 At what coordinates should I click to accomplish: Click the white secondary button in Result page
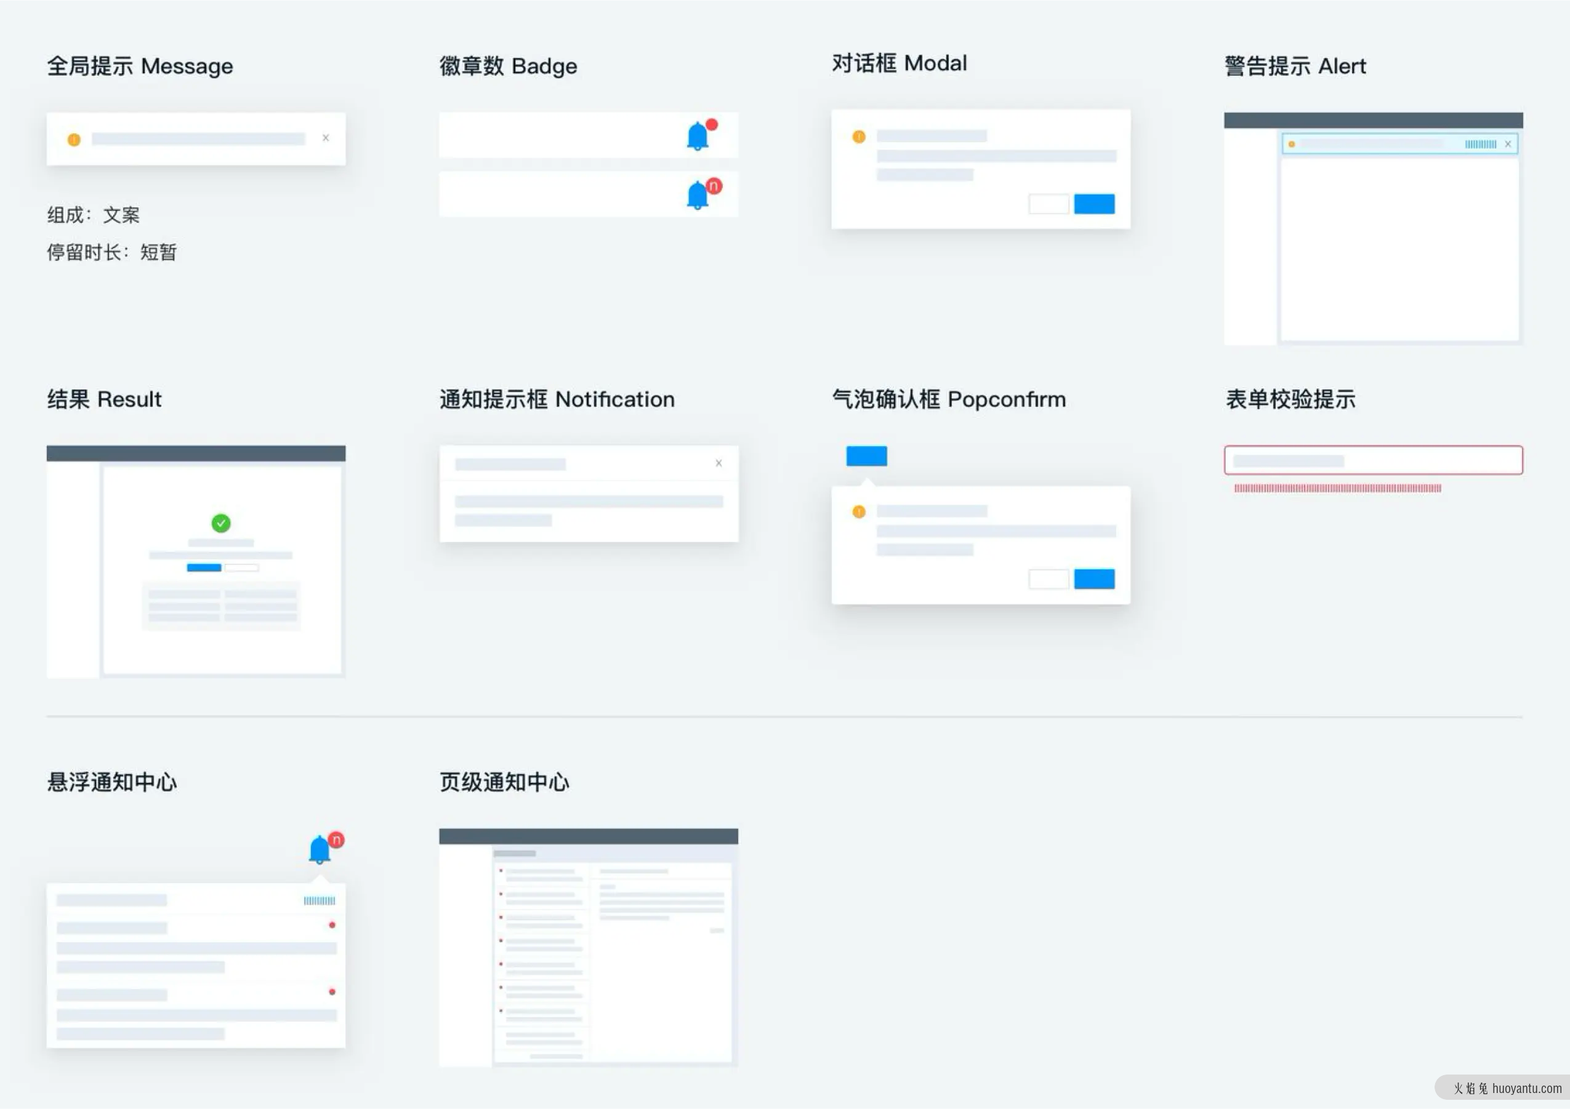click(242, 568)
